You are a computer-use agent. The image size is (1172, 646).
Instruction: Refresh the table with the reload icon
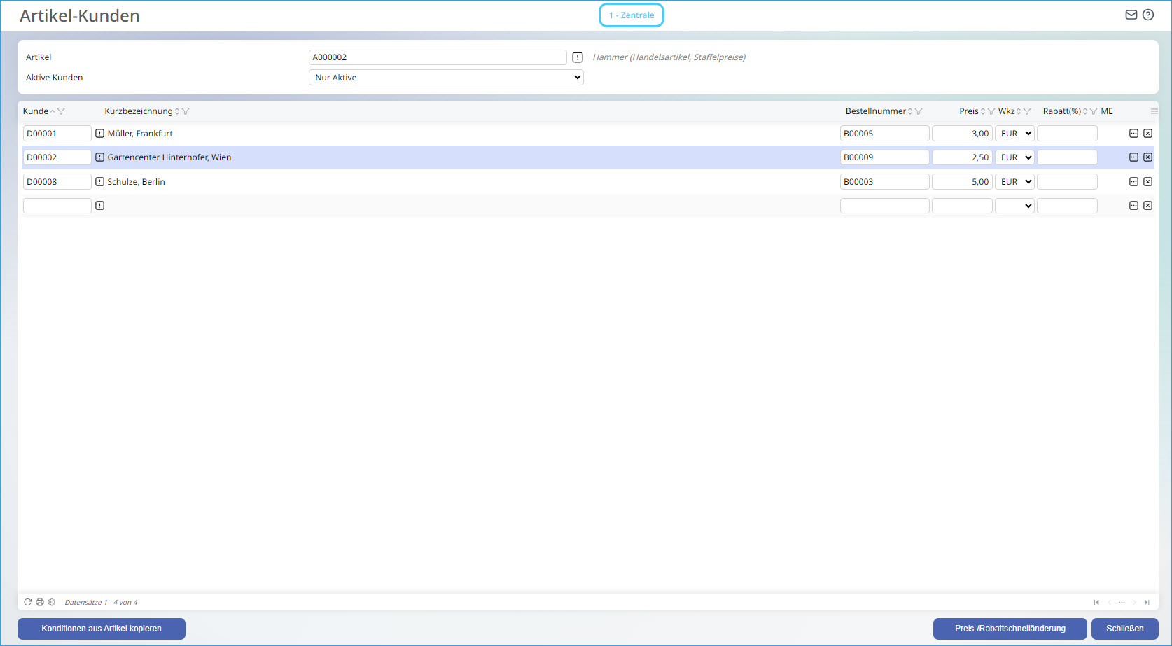click(28, 602)
